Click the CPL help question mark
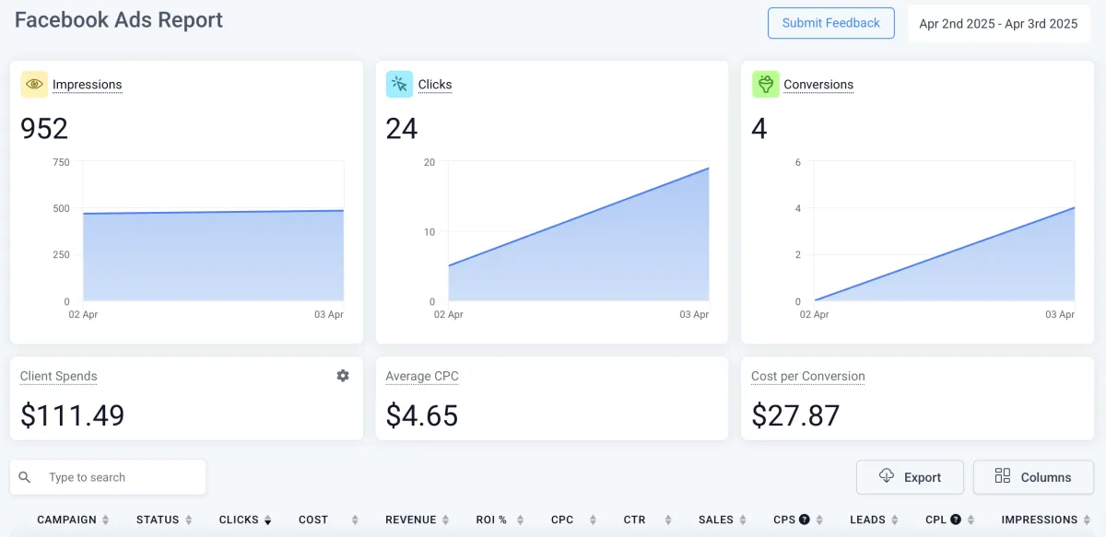The width and height of the screenshot is (1106, 537). [956, 519]
